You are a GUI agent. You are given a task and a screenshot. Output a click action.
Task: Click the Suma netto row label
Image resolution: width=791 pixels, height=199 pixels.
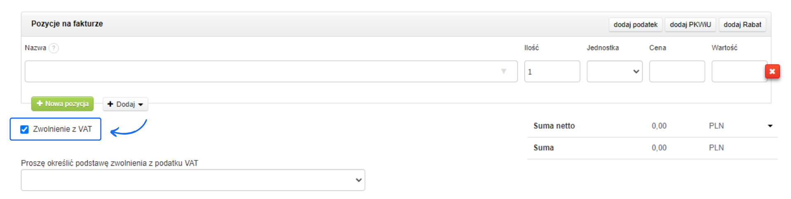coord(554,126)
